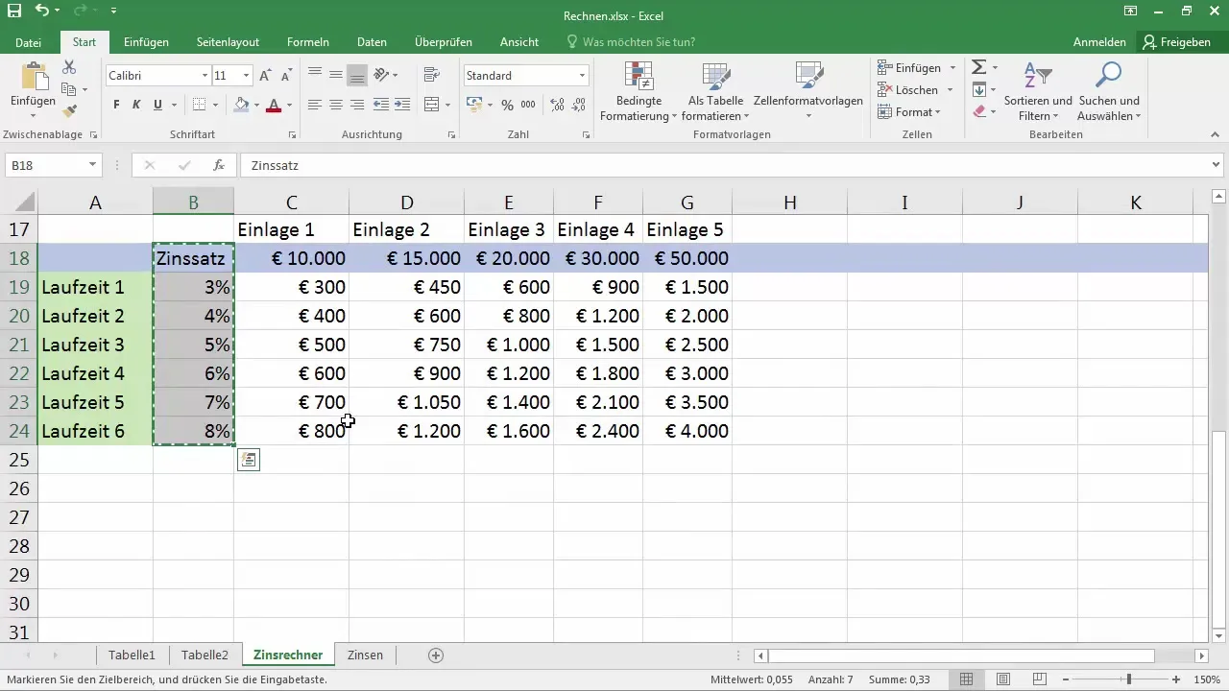Open Suchen und Auswählen menu
The image size is (1229, 691).
[x=1109, y=91]
